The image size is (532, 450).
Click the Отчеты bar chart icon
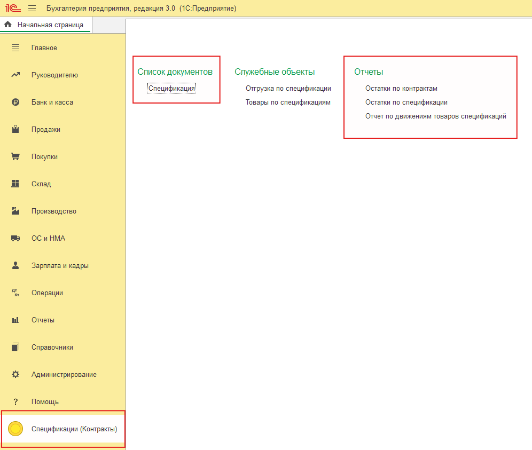click(15, 320)
